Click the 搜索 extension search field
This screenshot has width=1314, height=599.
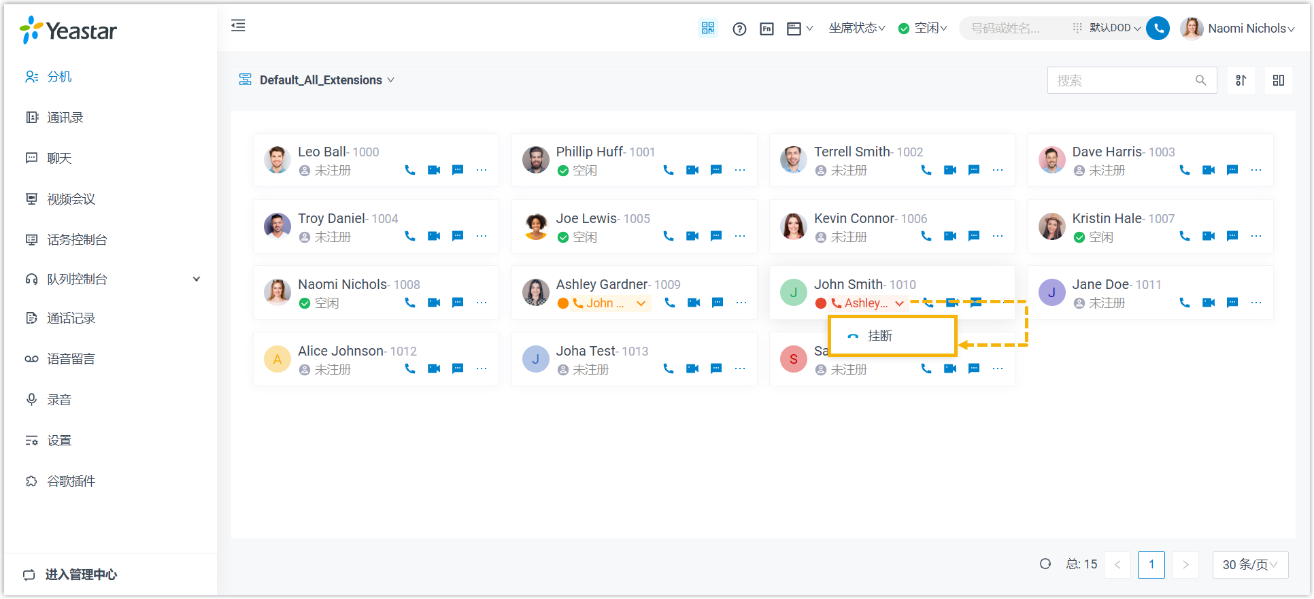coord(1122,80)
